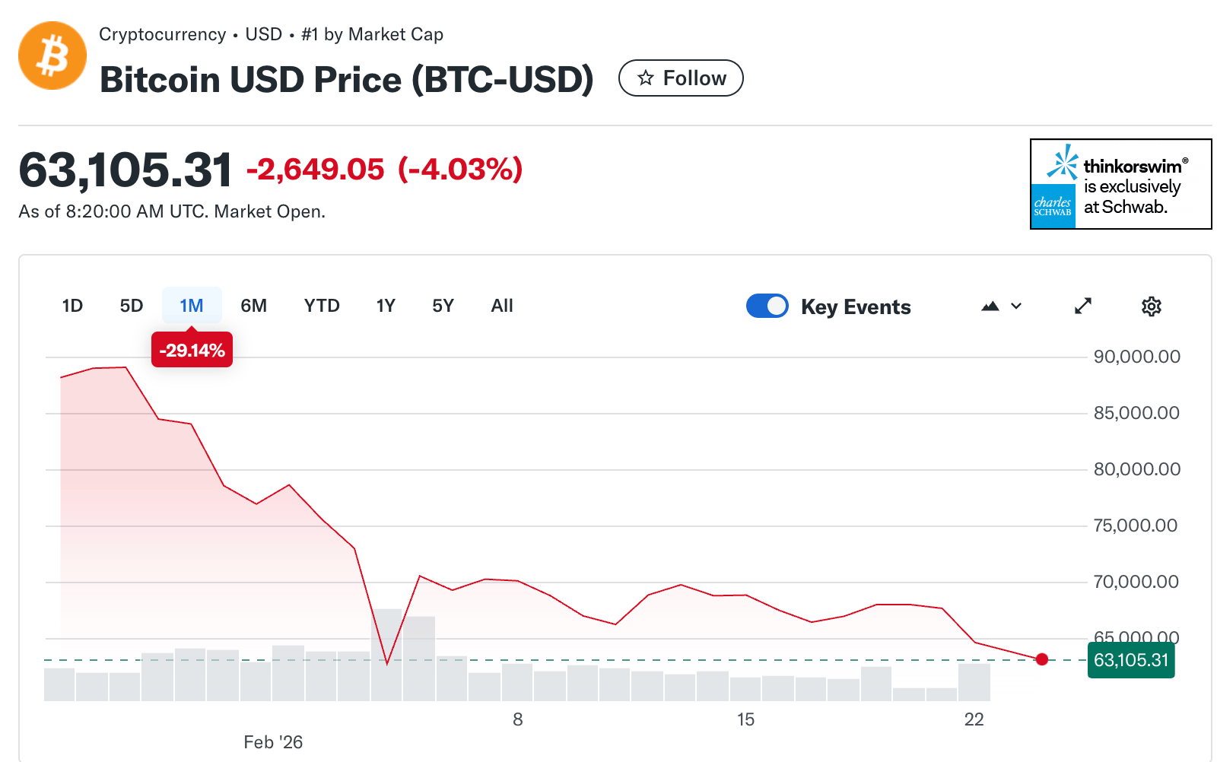Select the 5D time range
The width and height of the screenshot is (1217, 762).
[132, 306]
